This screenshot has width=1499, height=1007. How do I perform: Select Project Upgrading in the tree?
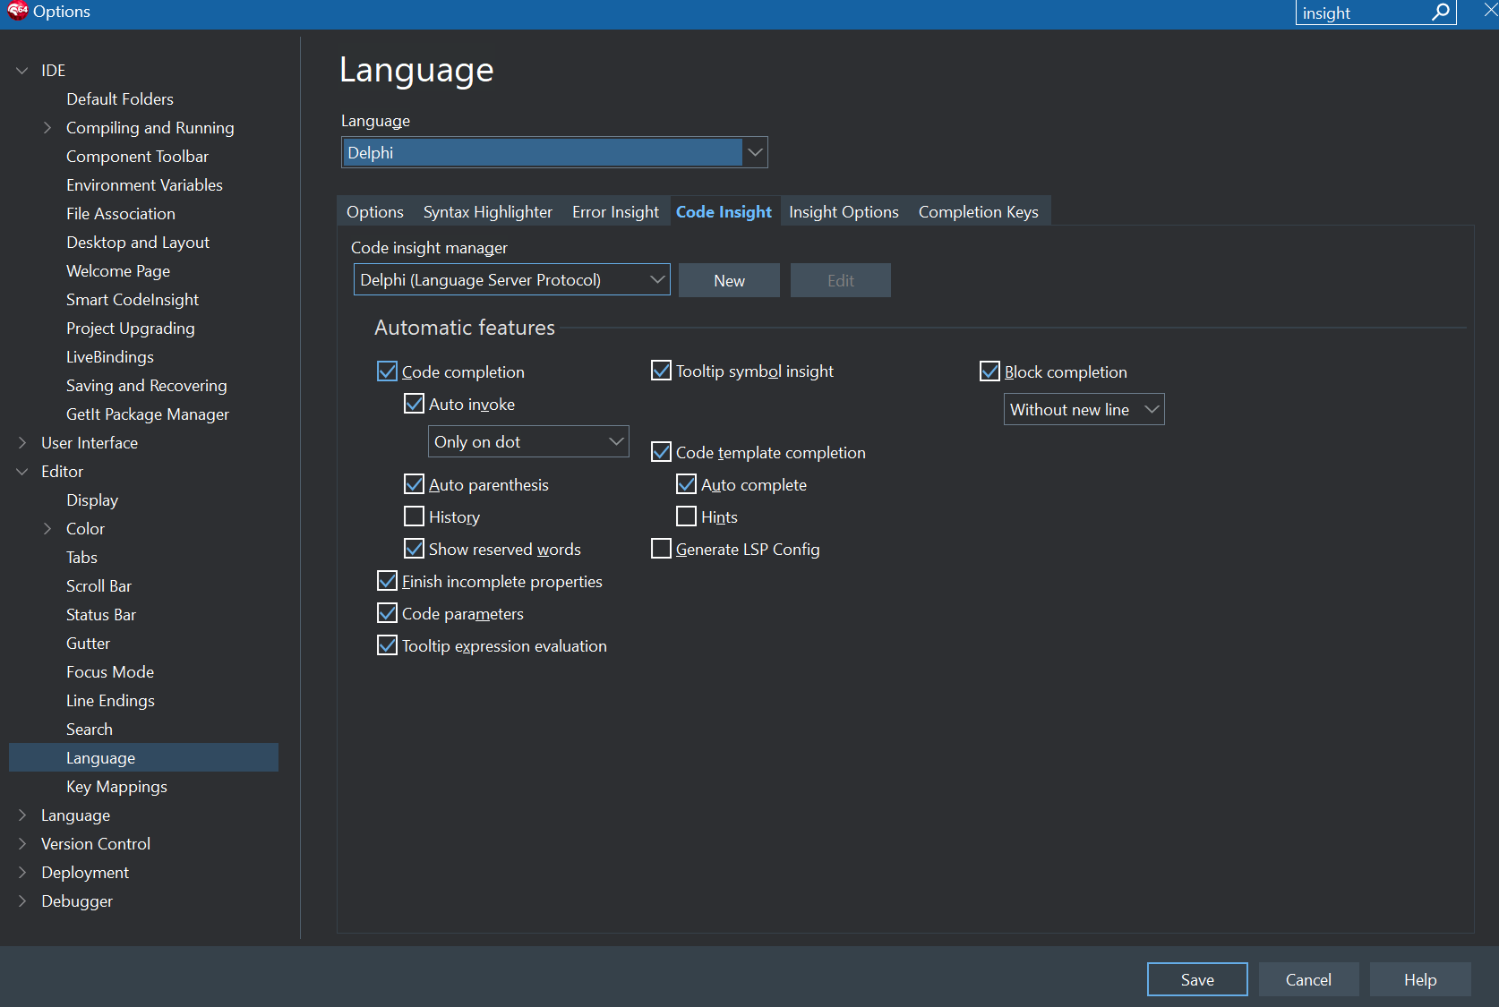131,329
